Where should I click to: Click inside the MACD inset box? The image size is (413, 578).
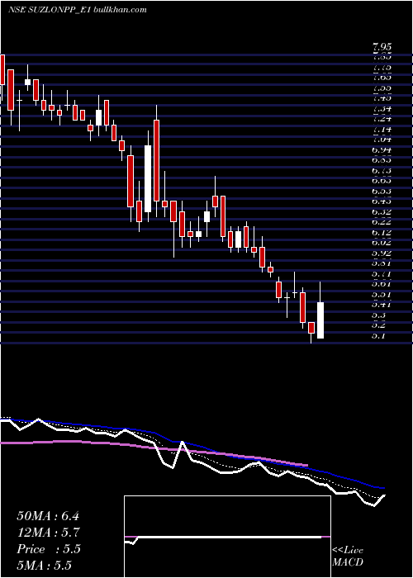(x=227, y=537)
